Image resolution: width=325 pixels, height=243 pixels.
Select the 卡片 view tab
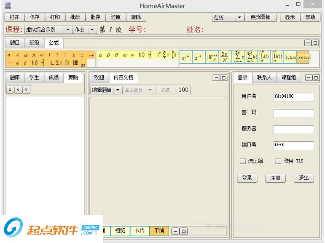[x=140, y=230]
